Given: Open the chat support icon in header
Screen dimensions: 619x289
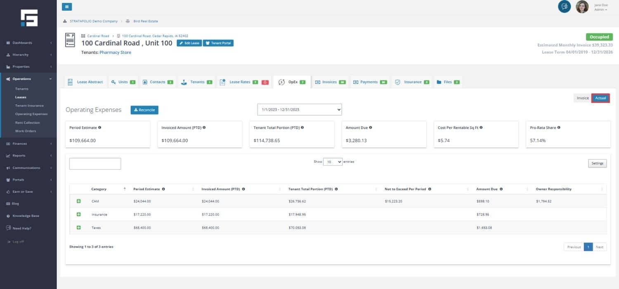Looking at the screenshot, I should (564, 7).
